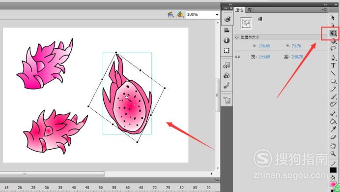Open the Components panel icon
Image resolution: width=340 pixels, height=192 pixels.
(227, 75)
